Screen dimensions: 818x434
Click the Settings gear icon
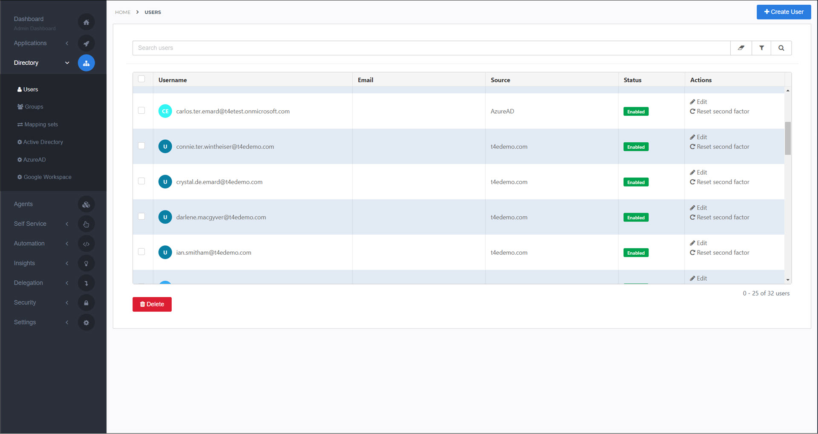[x=86, y=323]
